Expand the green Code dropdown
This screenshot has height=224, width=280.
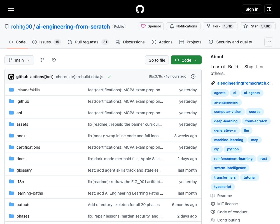point(186,60)
